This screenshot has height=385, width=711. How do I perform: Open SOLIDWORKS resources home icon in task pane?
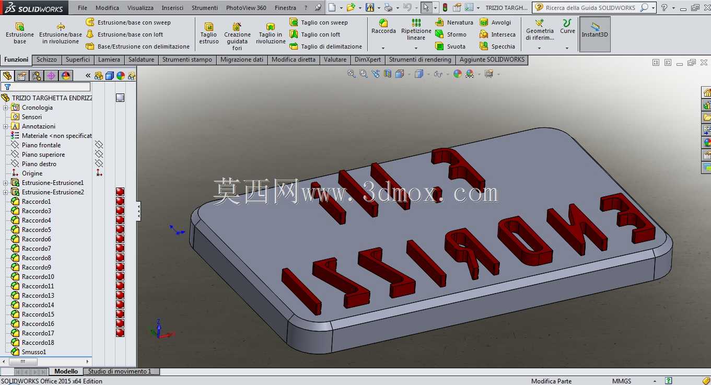(x=707, y=92)
